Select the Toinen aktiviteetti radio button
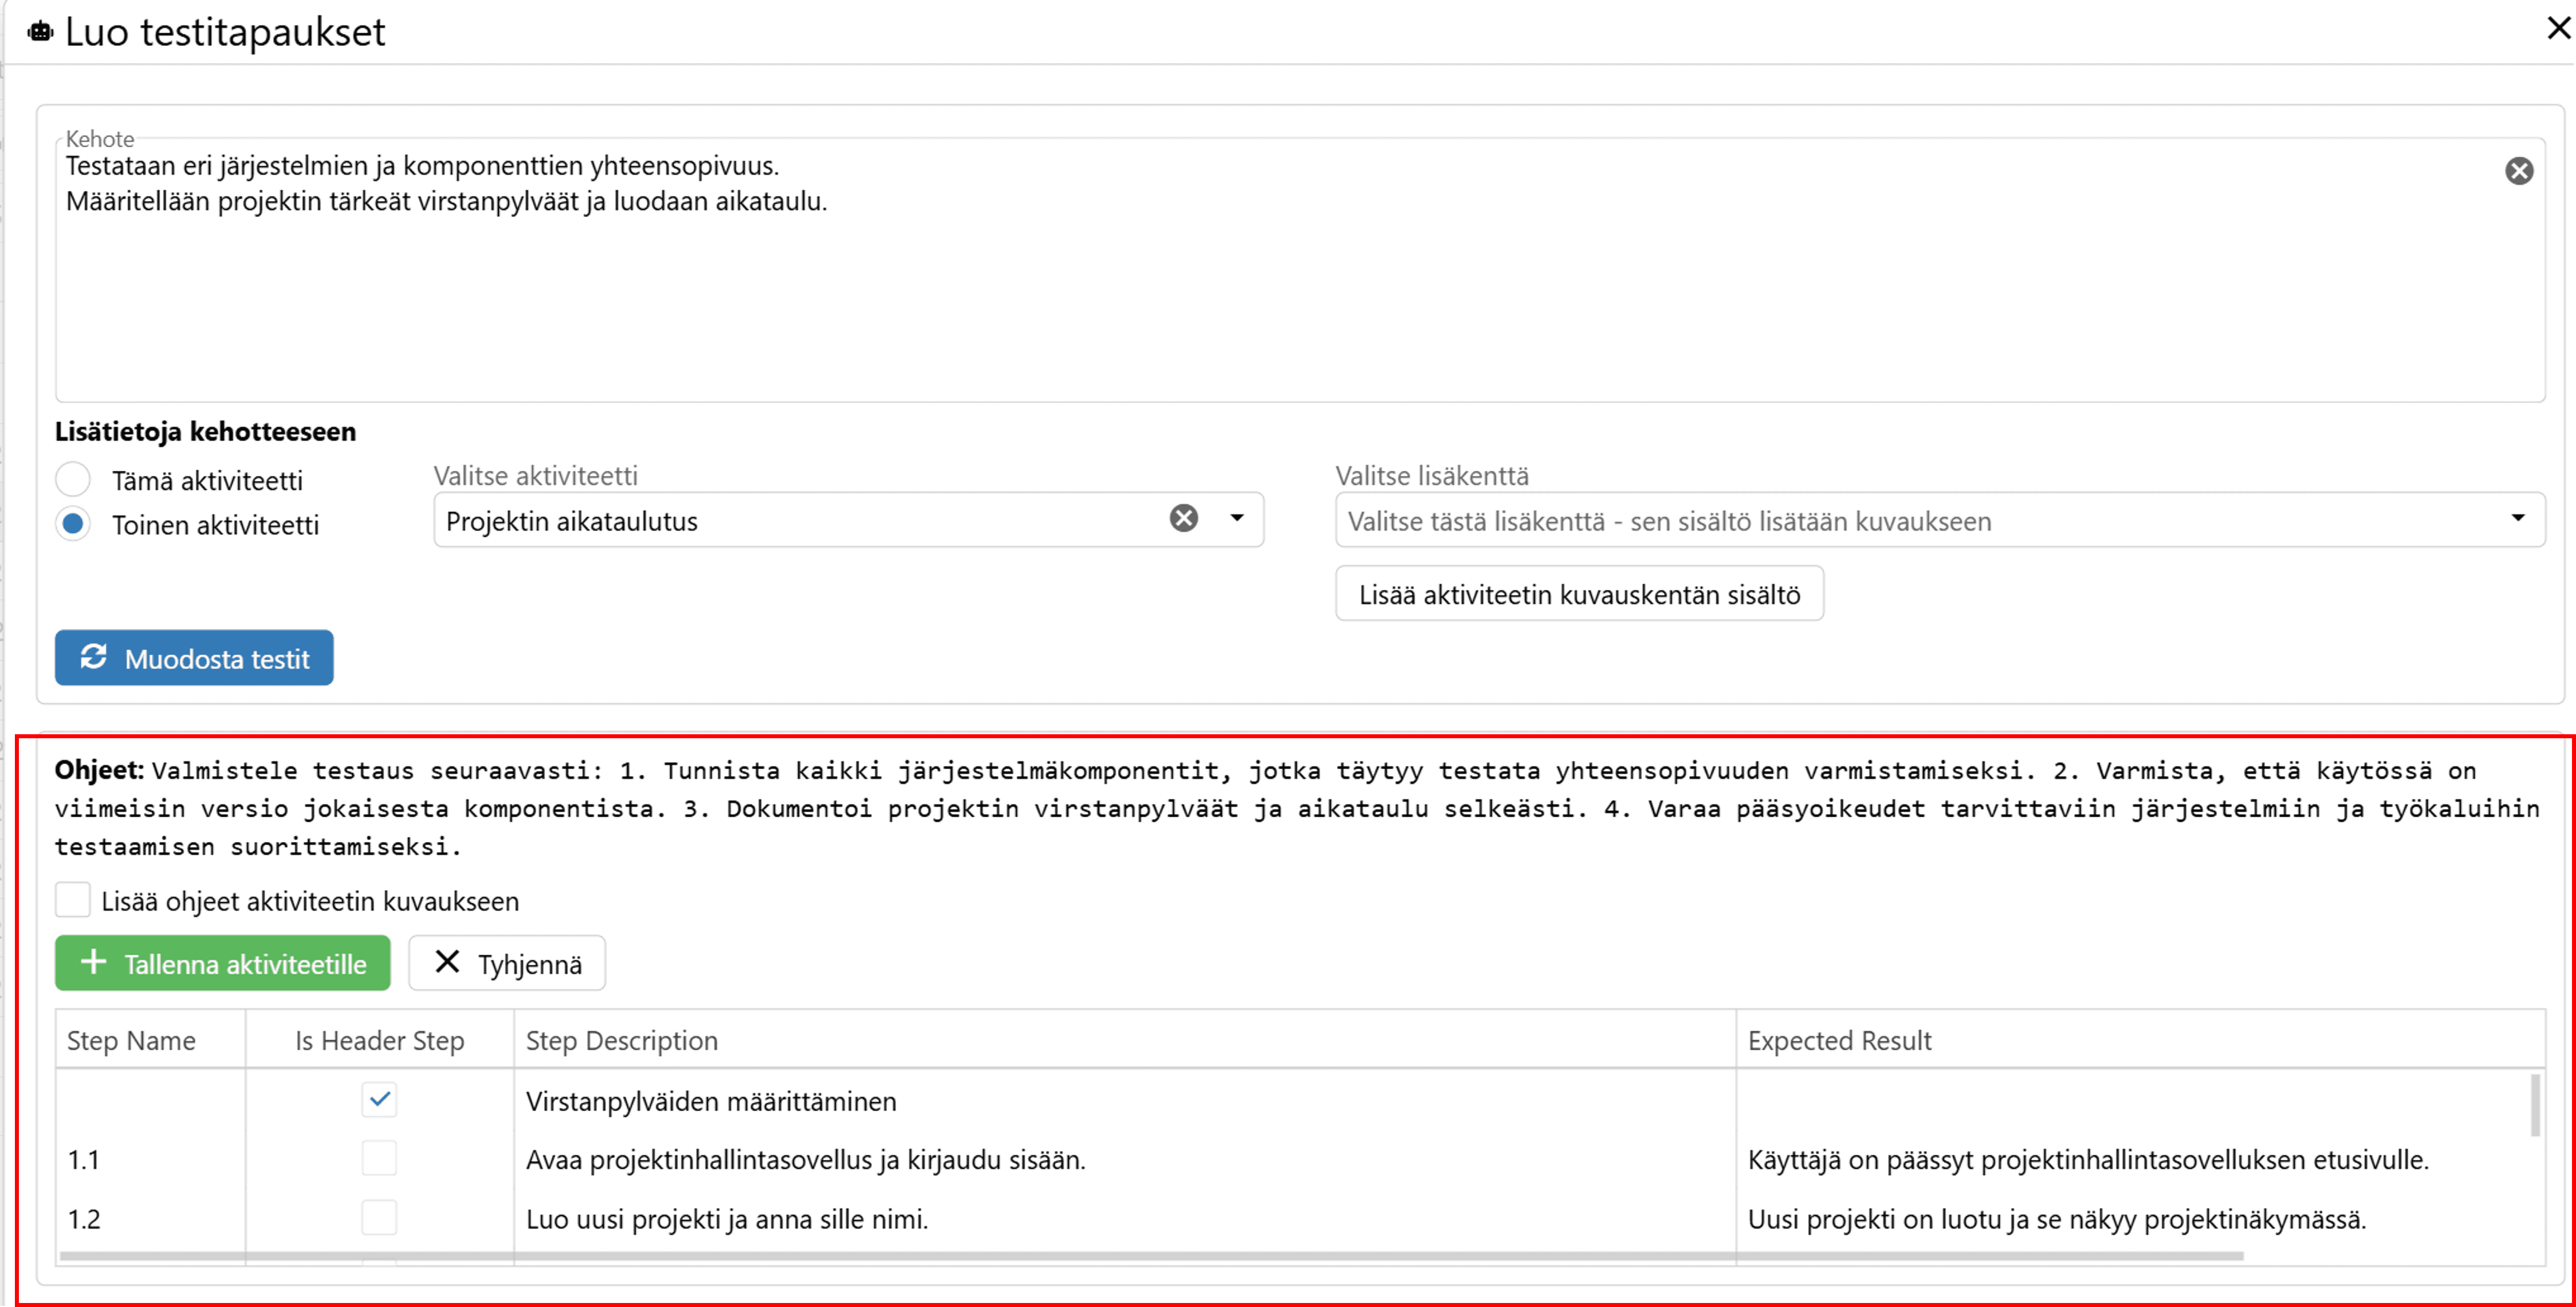Screen dimensions: 2576x1307 (73, 524)
